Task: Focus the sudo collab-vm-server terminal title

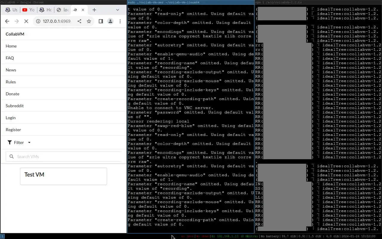Action: coord(191,2)
